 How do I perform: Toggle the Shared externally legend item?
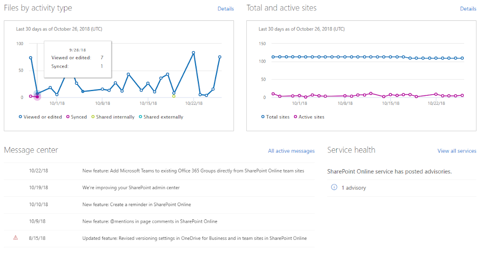coord(161,117)
